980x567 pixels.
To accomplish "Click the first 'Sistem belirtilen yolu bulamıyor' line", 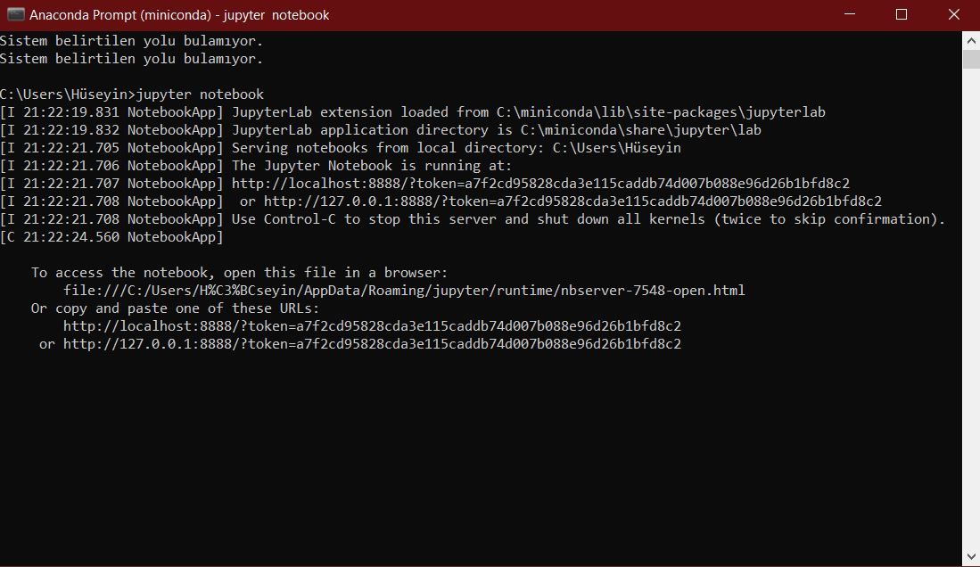I will (131, 41).
